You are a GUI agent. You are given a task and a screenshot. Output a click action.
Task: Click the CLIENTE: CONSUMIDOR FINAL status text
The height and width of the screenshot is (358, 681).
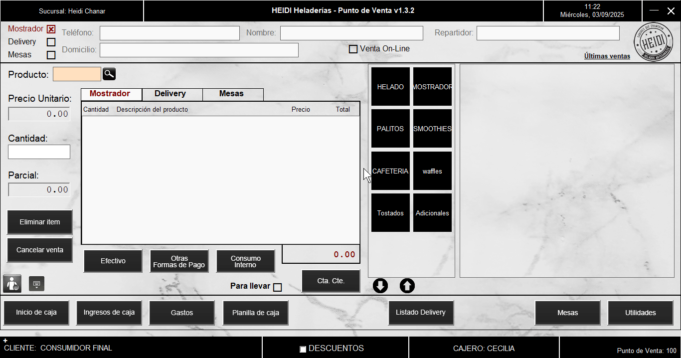click(58, 348)
